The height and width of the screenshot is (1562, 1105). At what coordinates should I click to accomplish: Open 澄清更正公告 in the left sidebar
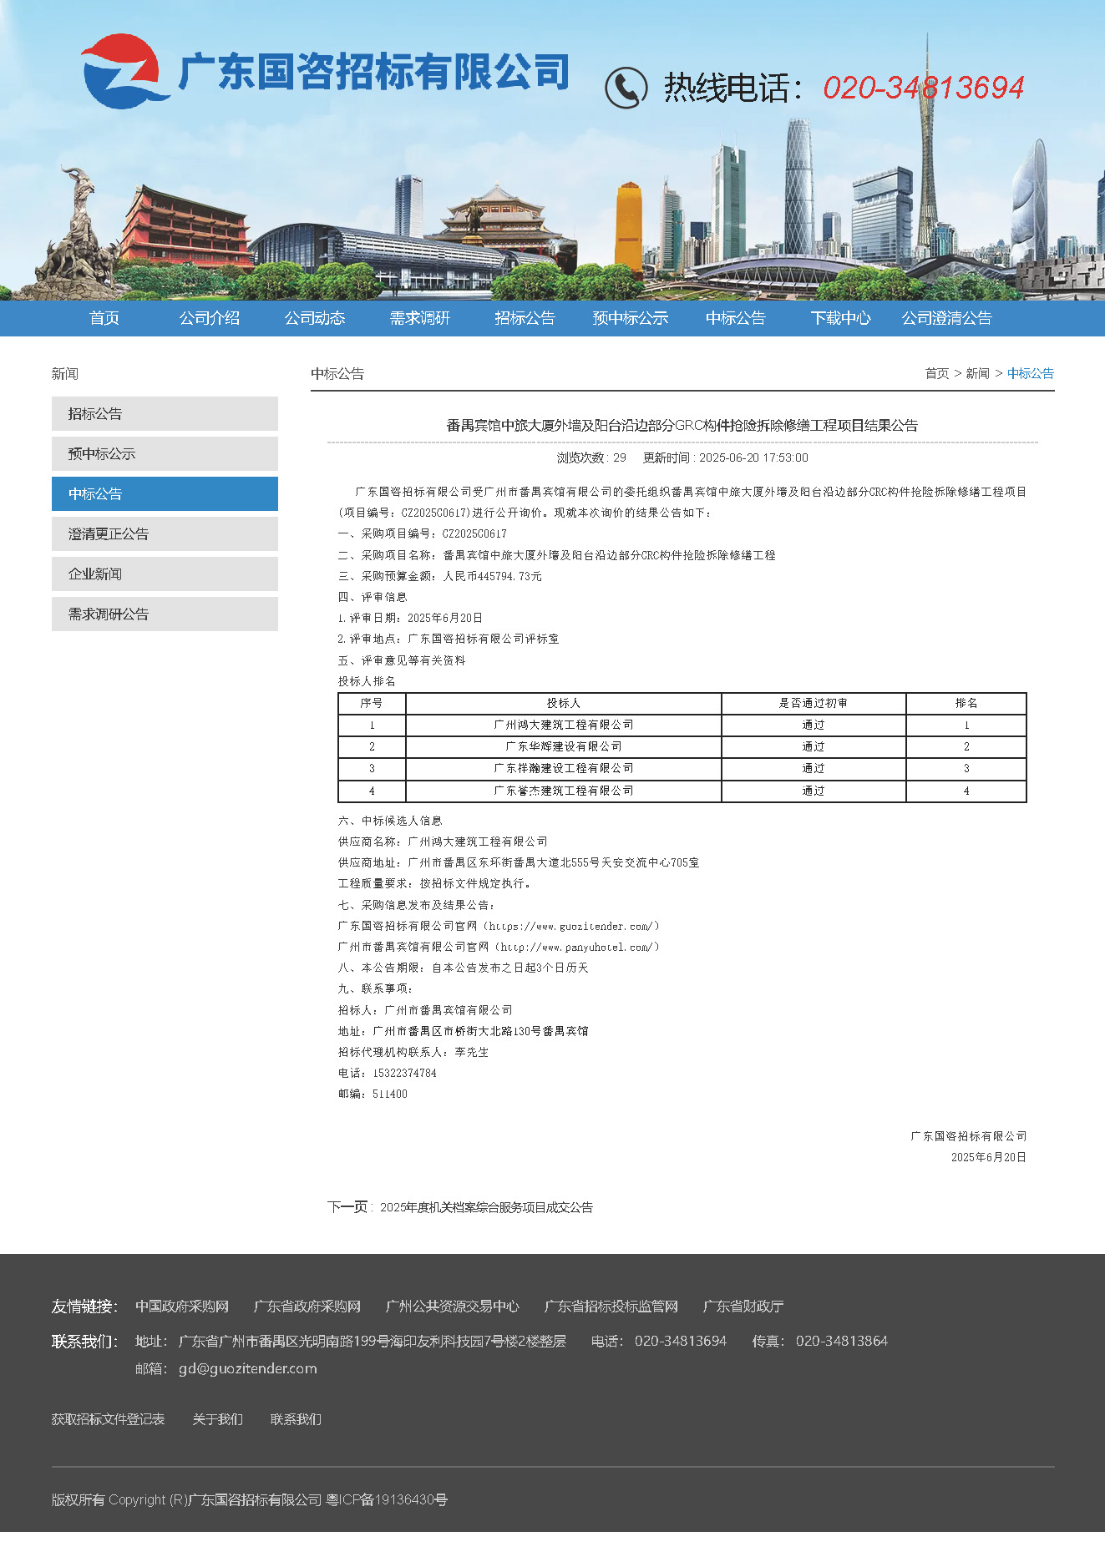pyautogui.click(x=165, y=533)
